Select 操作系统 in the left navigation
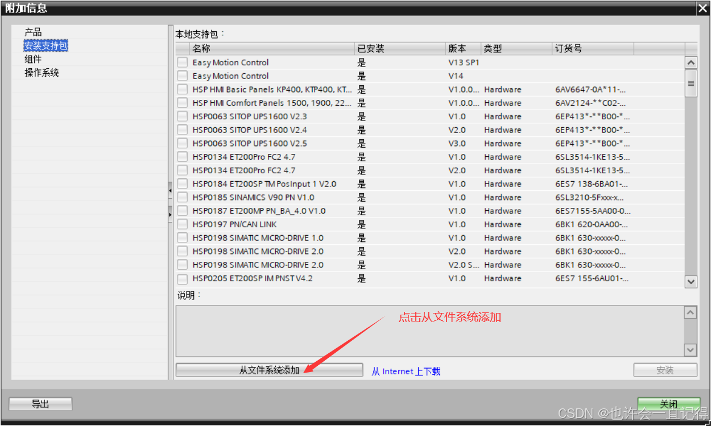The width and height of the screenshot is (711, 426). tap(42, 73)
